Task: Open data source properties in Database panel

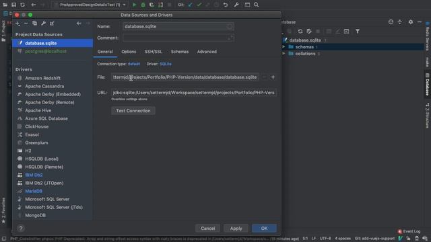Action: point(309,32)
